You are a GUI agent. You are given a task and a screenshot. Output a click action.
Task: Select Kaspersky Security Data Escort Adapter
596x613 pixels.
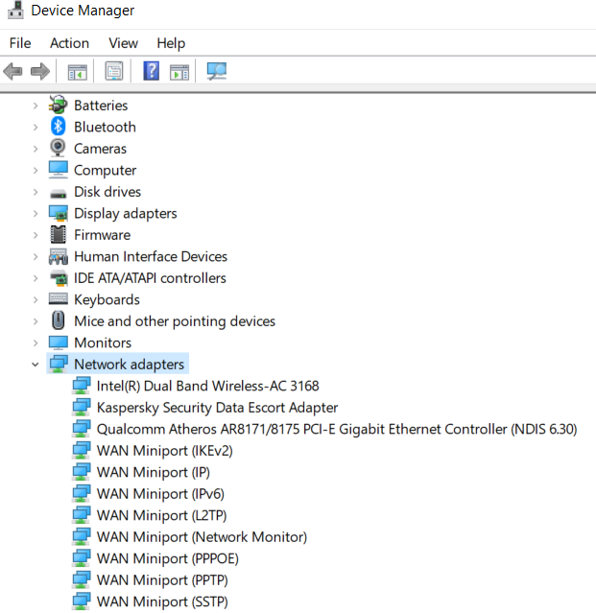[x=217, y=408]
